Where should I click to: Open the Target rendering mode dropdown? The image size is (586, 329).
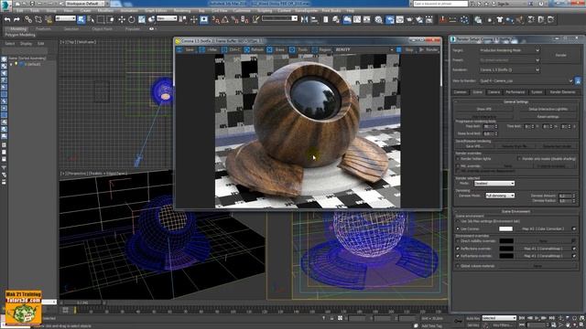[x=510, y=50]
